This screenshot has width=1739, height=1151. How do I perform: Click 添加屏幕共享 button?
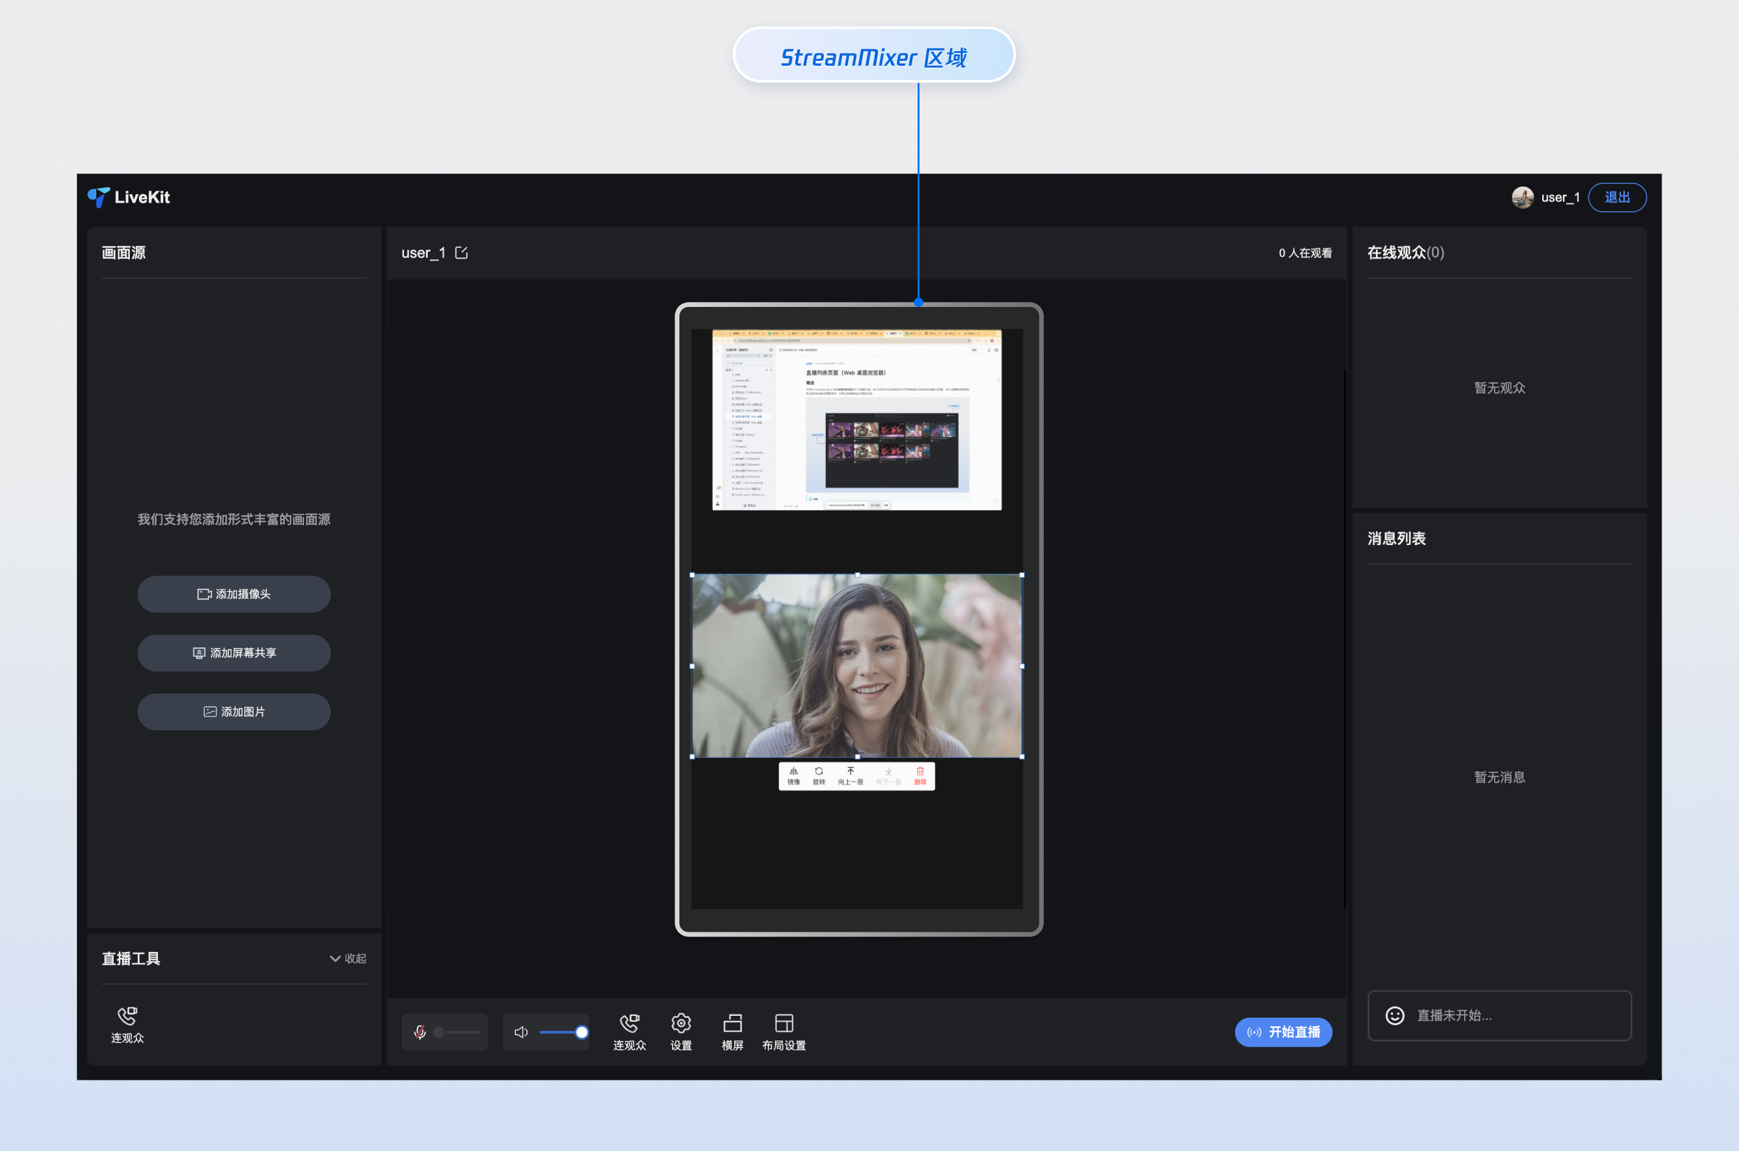[x=233, y=653]
